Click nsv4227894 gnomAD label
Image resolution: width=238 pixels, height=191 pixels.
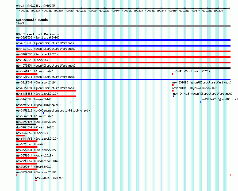click(46, 88)
